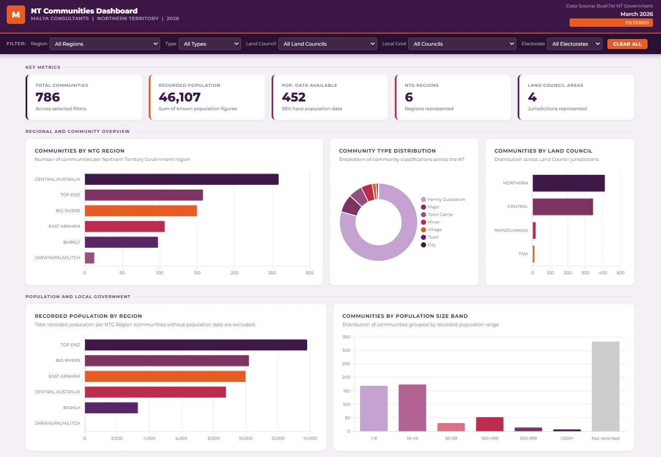The width and height of the screenshot is (661, 457).
Task: Toggle Town legend entry
Action: (x=430, y=237)
